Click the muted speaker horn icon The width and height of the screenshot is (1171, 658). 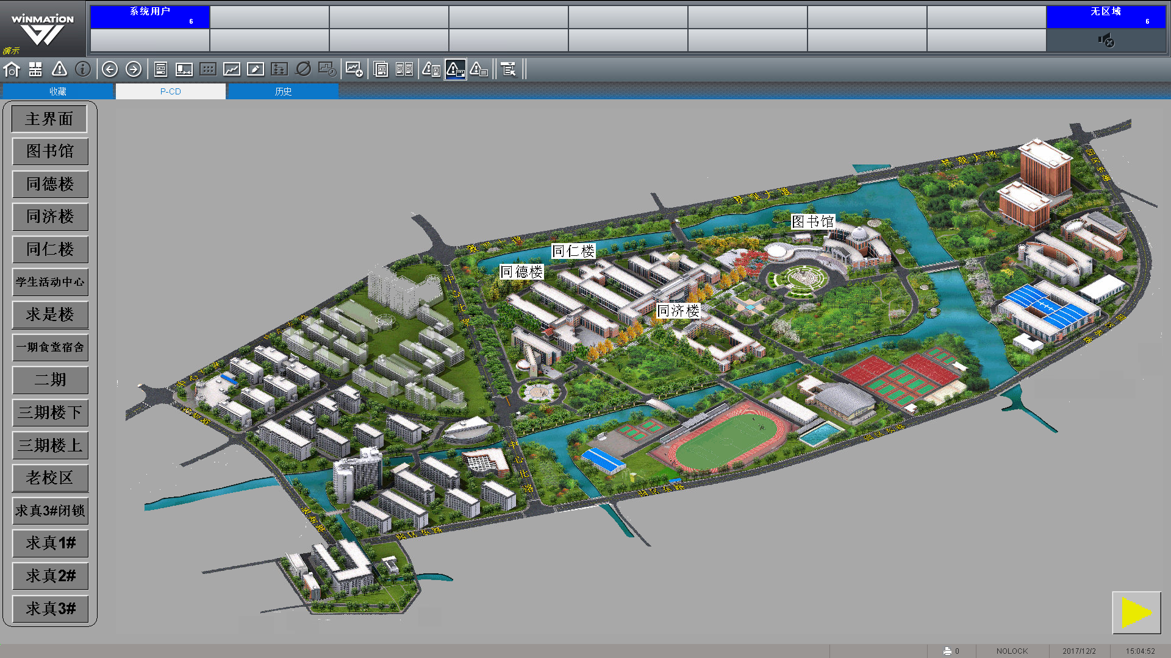(1106, 41)
